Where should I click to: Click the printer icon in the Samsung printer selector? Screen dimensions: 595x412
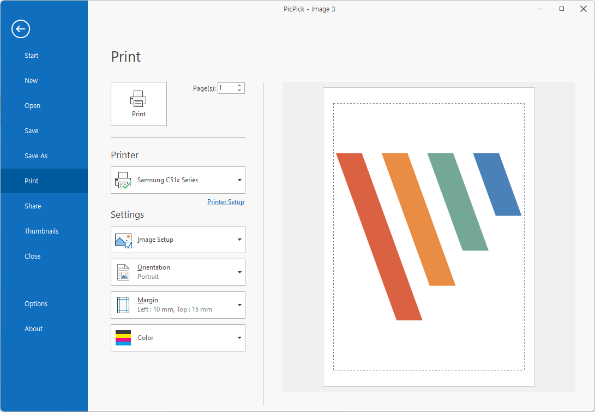[x=123, y=180]
